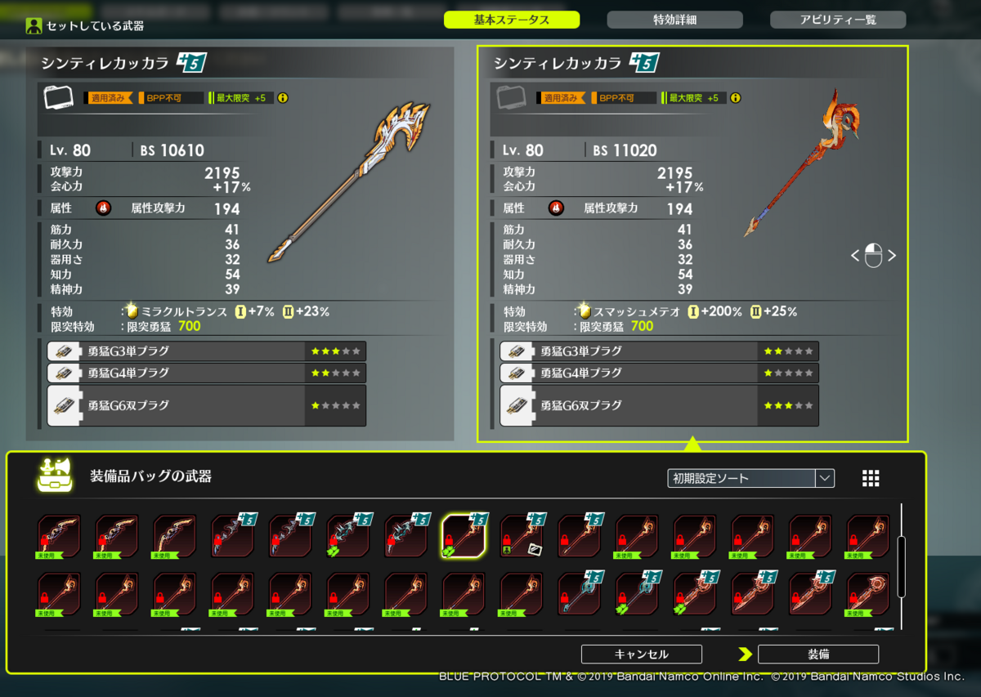Click info icon beside 最大限突 in right panel
Viewport: 981px width, 697px height.
click(x=736, y=98)
